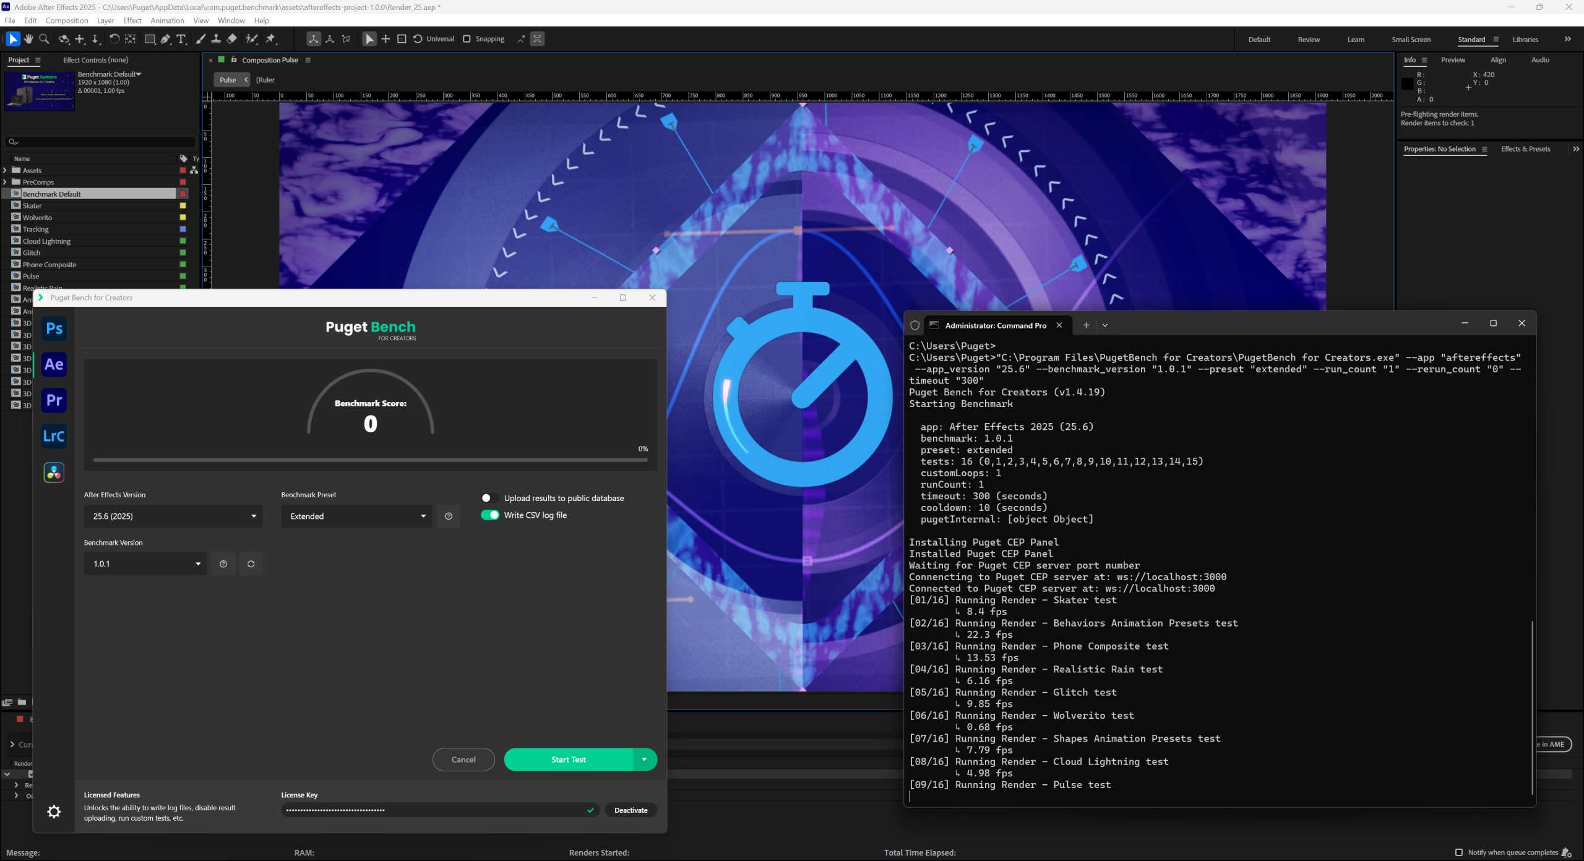Click the Wolverito layer label color swatch
1584x861 pixels.
182,217
